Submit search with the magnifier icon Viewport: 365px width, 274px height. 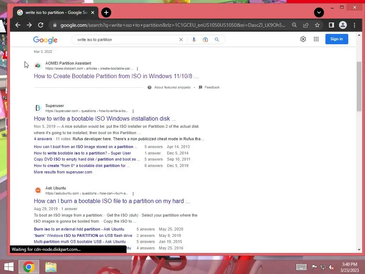click(x=217, y=40)
